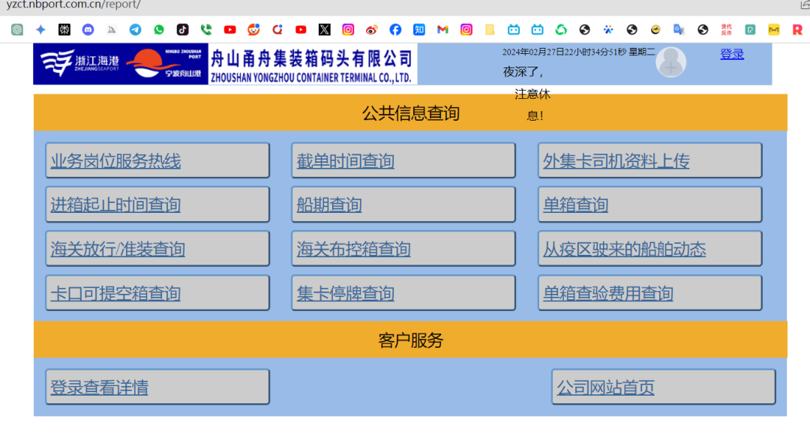Viewport: 810px width, 437px height.
Task: Open the WhatsApp bookmark
Action: pos(159,30)
